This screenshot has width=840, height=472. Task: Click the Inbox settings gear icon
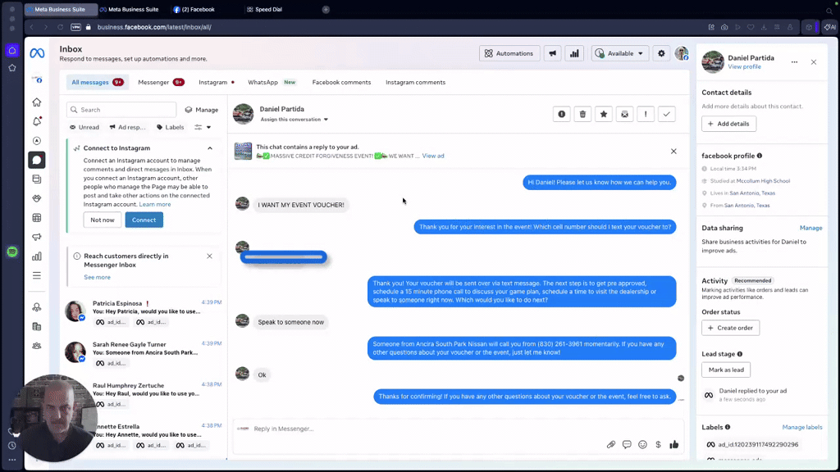(661, 53)
